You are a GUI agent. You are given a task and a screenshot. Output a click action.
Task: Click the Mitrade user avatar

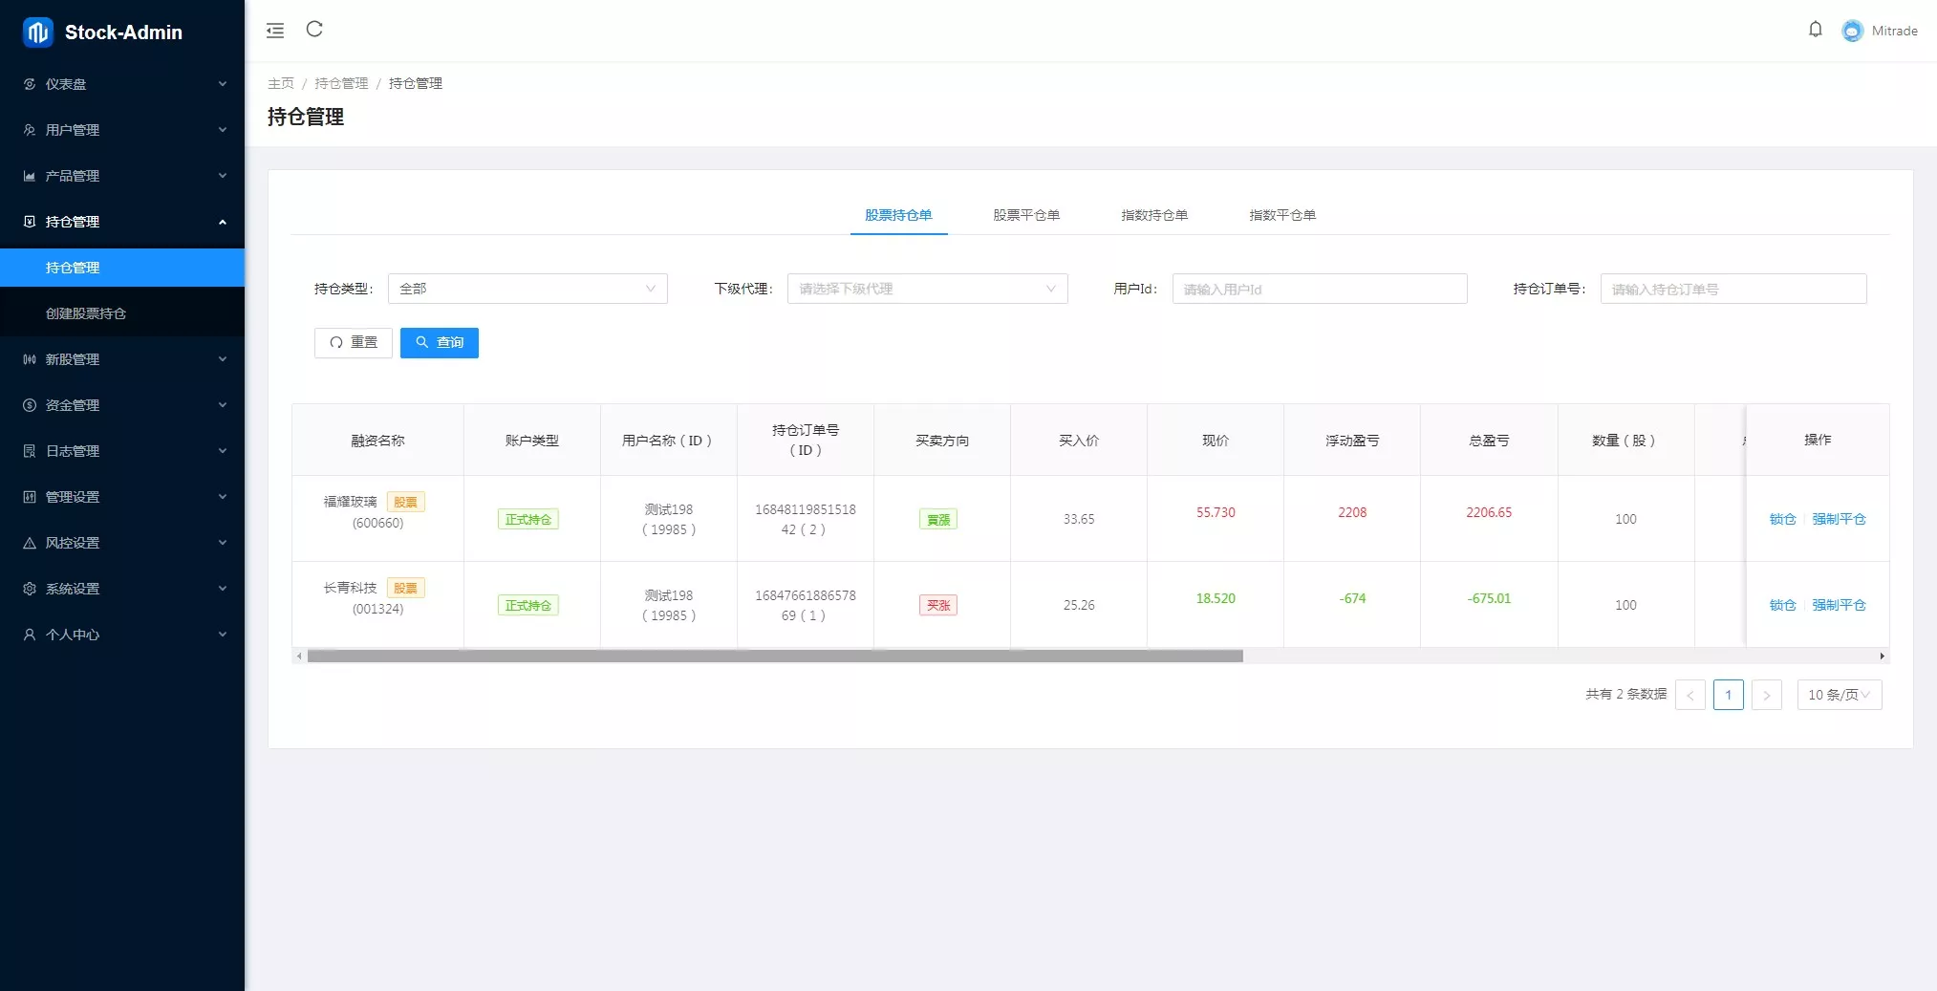[1852, 31]
